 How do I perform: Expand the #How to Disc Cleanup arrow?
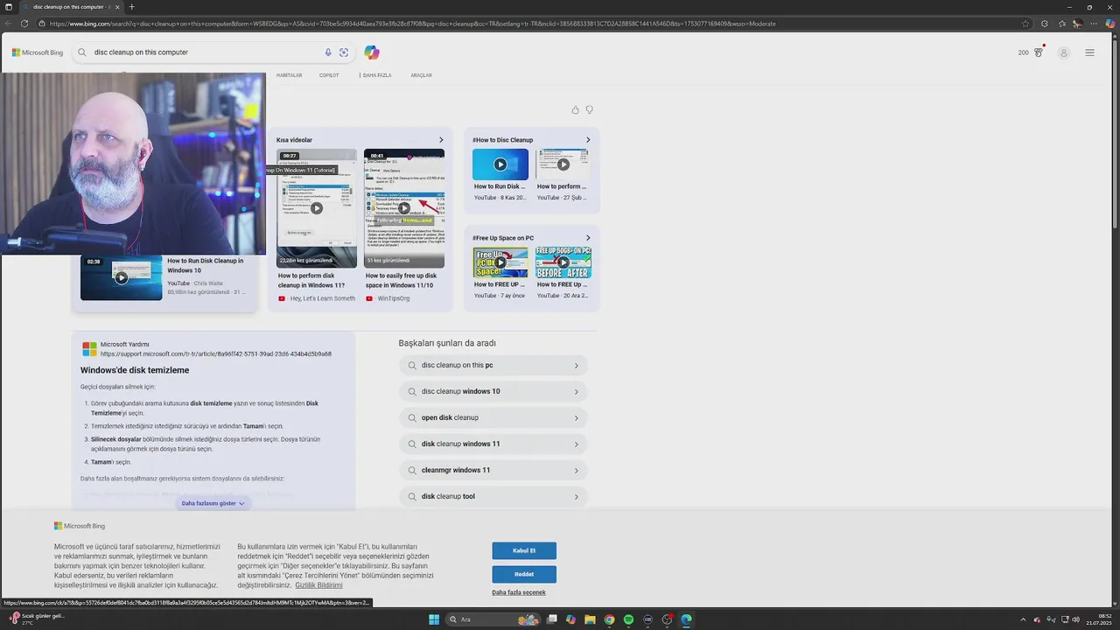click(588, 140)
